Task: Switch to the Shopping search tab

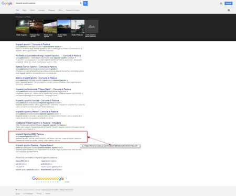Action: 51,10
